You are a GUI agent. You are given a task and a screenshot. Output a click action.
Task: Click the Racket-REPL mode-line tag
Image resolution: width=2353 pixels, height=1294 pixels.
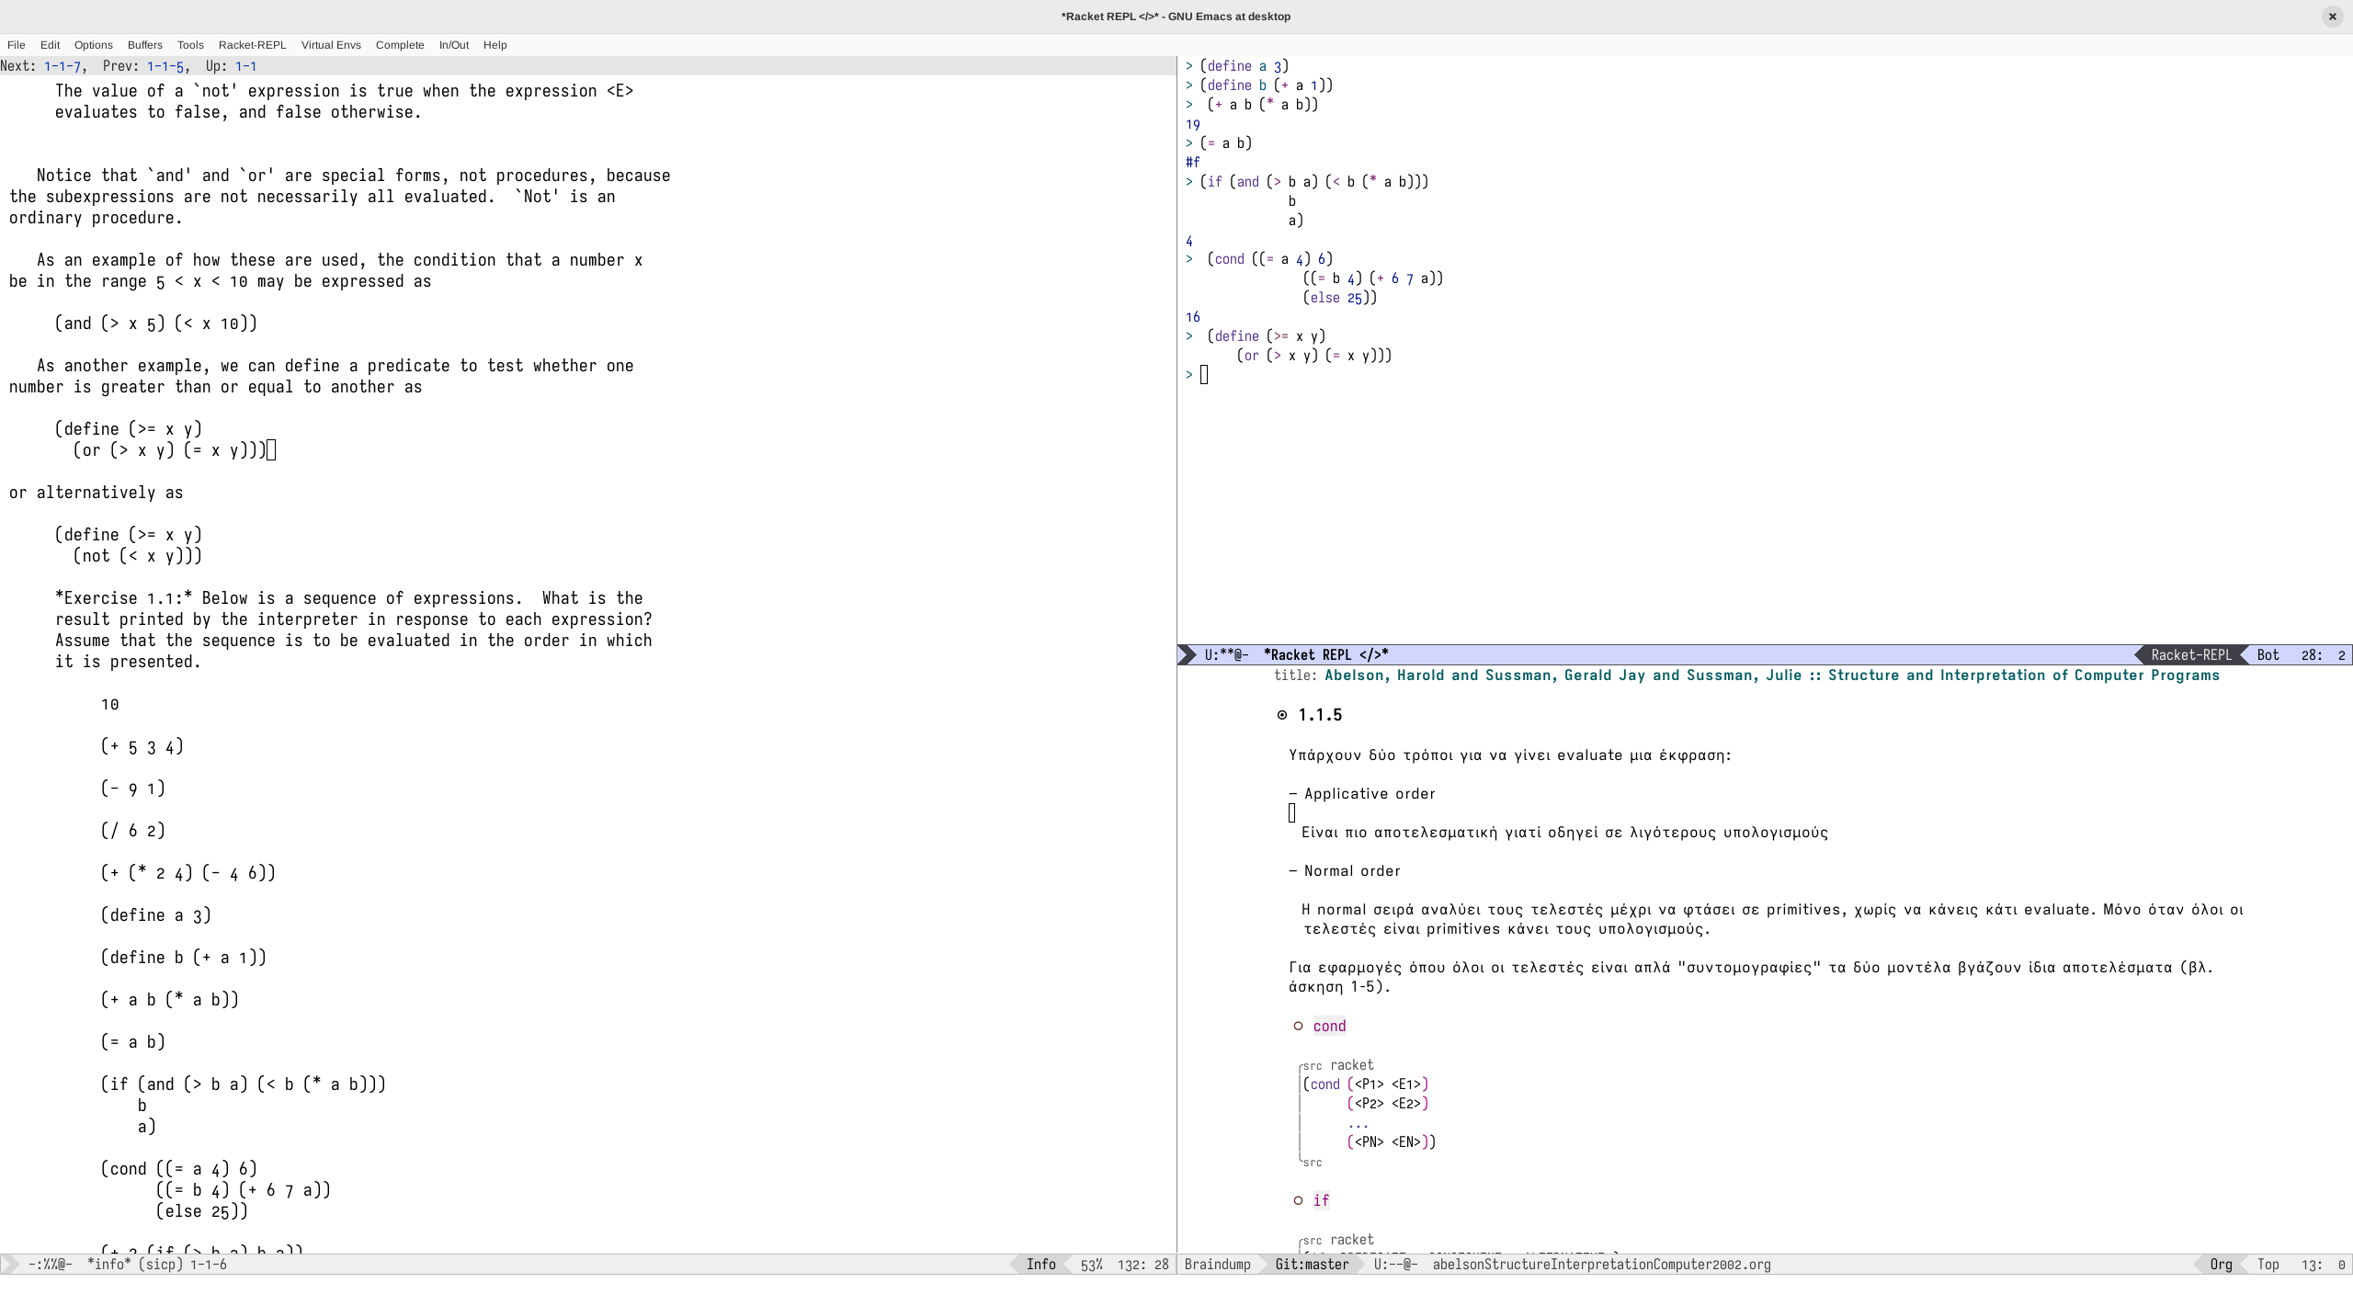click(2190, 654)
